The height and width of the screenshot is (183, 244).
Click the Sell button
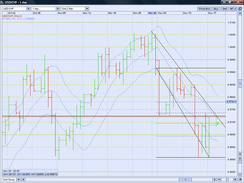(x=224, y=9)
